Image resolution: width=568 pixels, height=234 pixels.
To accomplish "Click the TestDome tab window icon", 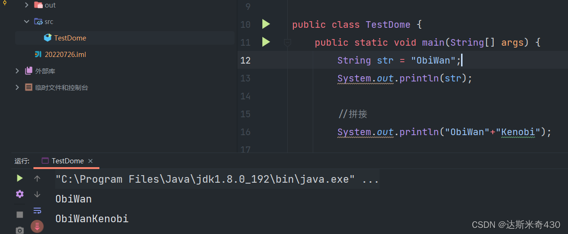I will point(45,161).
